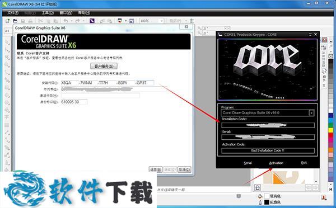
Task: Click the Back button in CorelDRAW dialog
Action: click(156, 169)
